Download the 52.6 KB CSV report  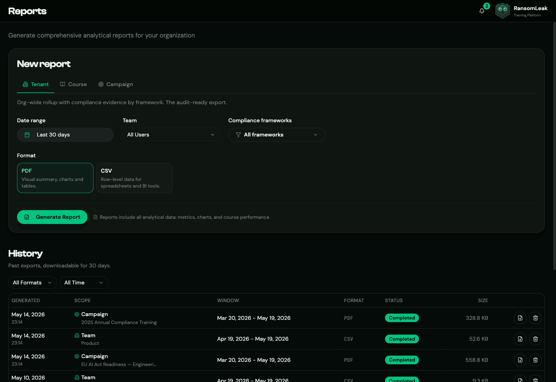point(520,339)
